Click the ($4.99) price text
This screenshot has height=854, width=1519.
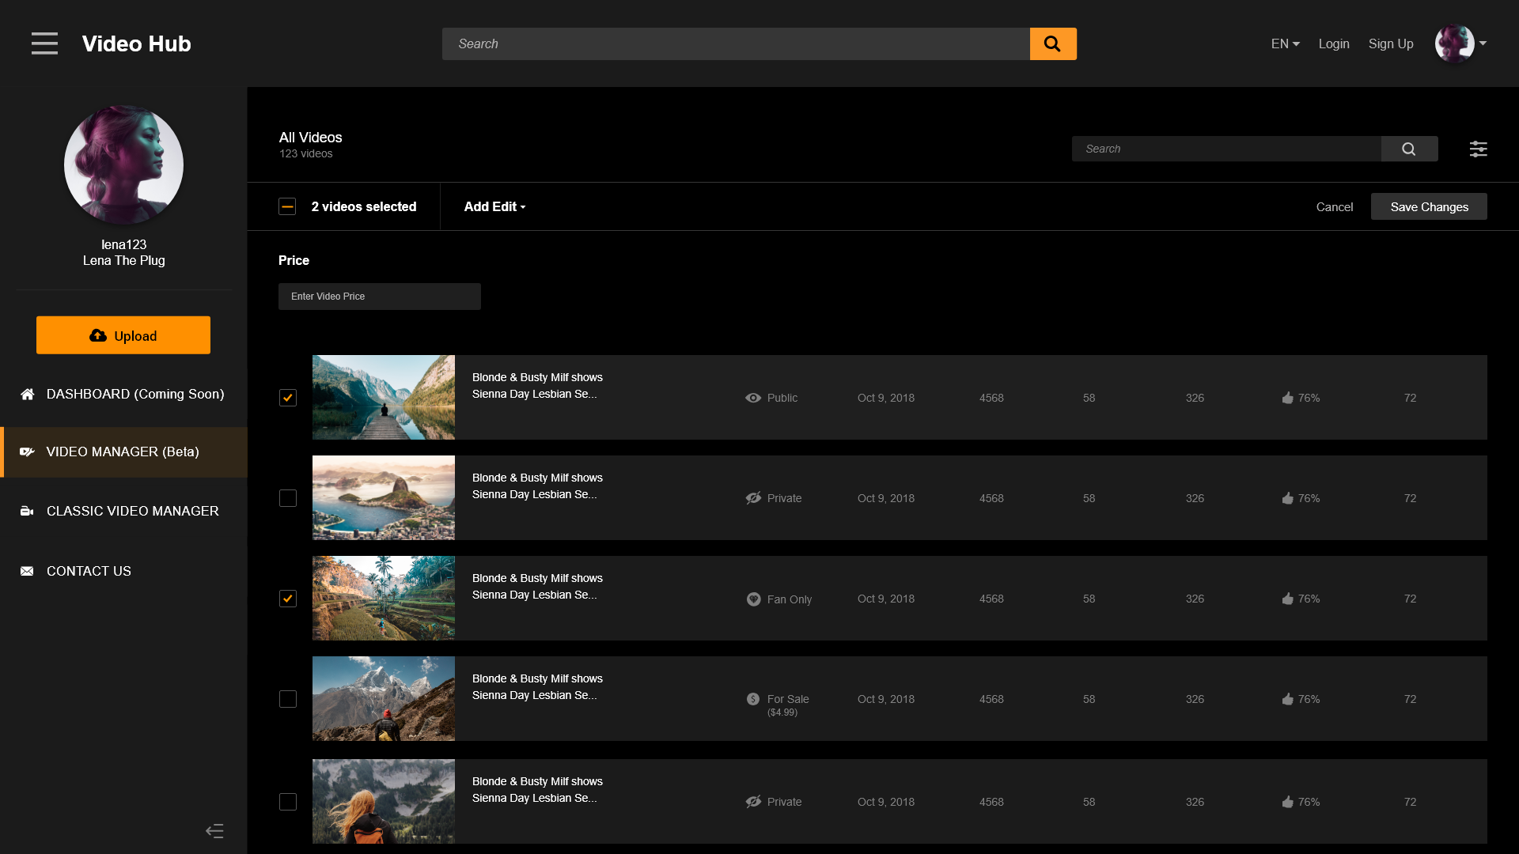pos(782,712)
